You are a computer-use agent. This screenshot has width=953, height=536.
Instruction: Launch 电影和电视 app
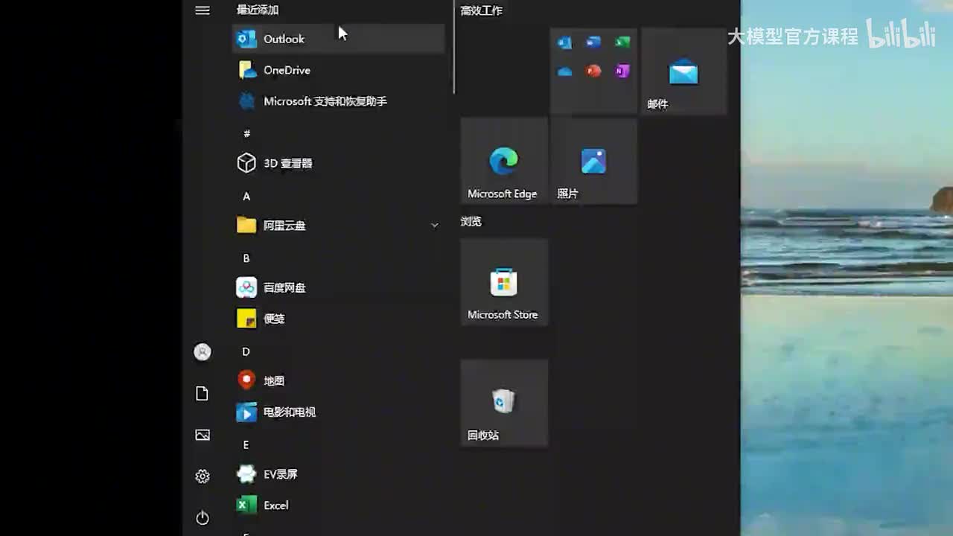339,412
